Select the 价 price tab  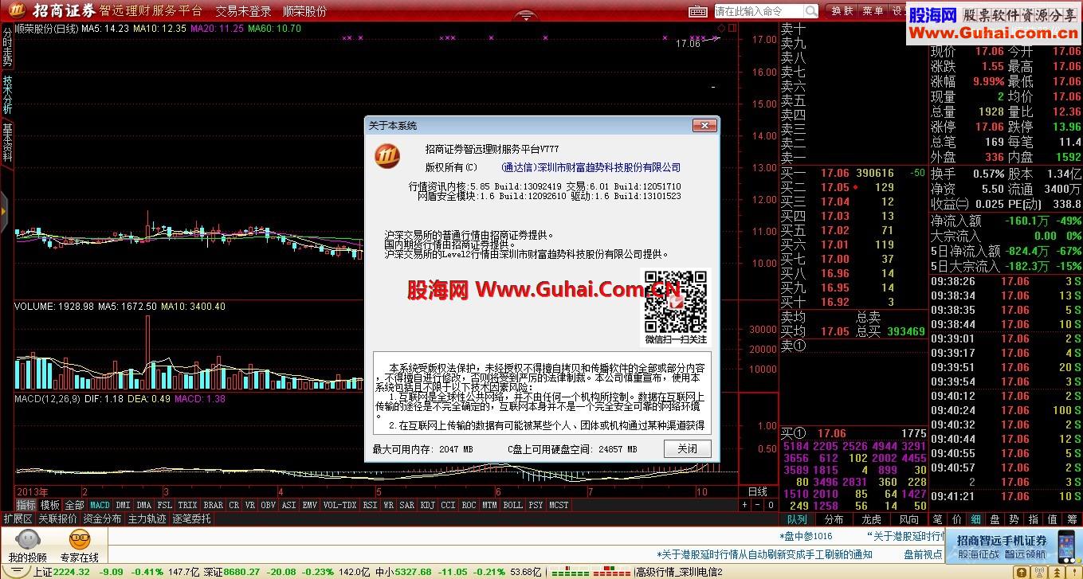[x=957, y=519]
